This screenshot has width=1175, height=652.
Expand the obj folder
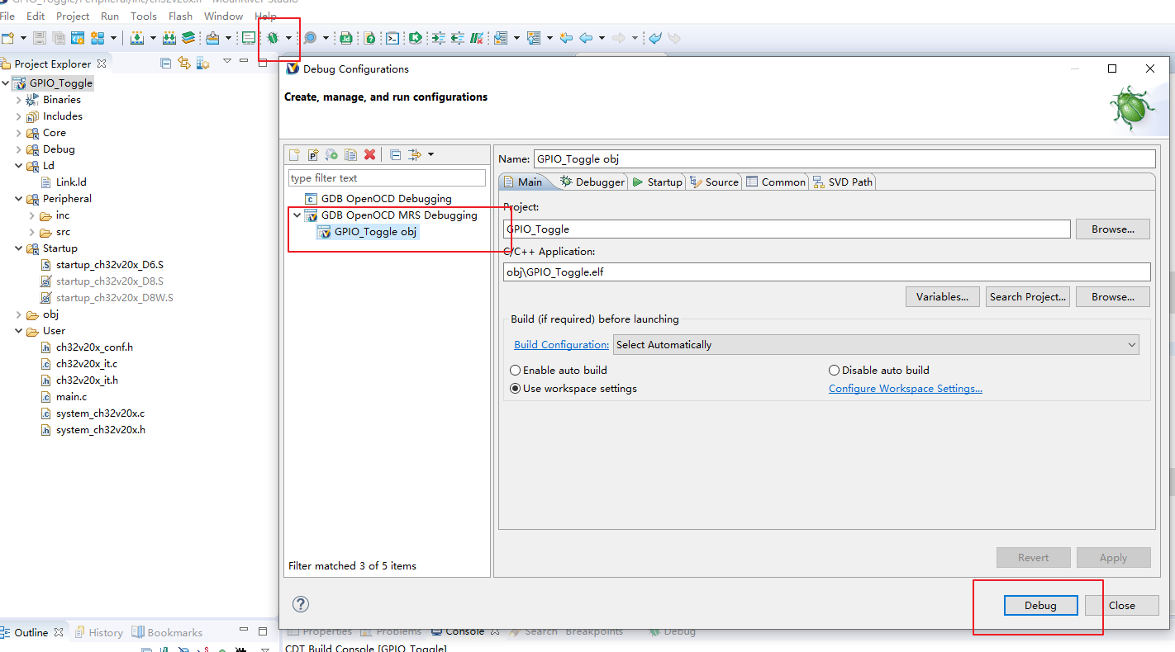pyautogui.click(x=19, y=314)
